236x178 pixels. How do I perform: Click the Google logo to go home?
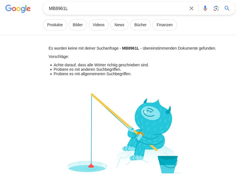tap(18, 9)
